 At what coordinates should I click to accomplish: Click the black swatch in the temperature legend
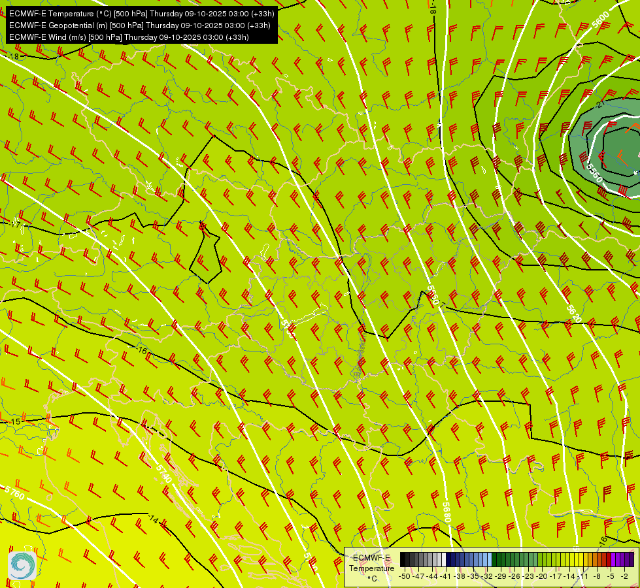(x=403, y=559)
